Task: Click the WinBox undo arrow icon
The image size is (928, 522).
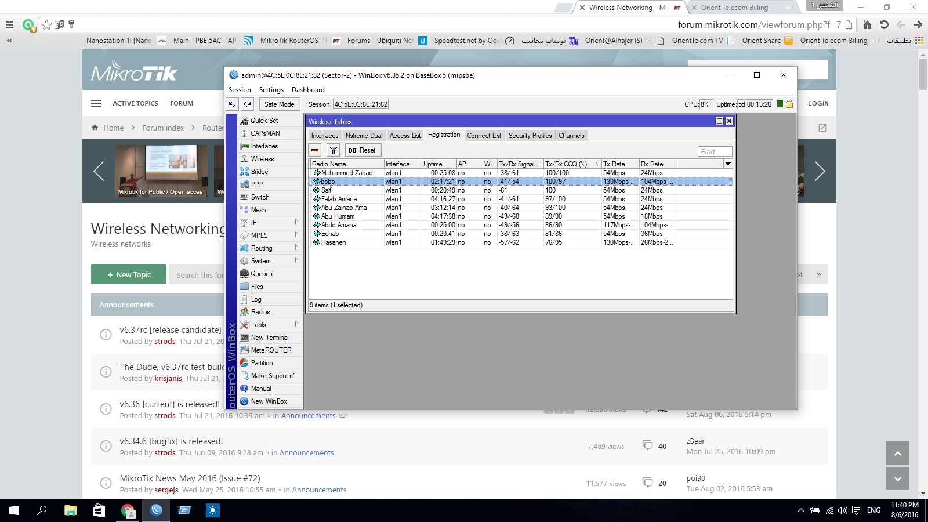Action: (x=232, y=104)
